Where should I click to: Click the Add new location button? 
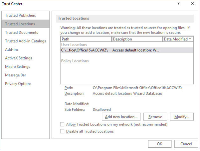tap(121, 117)
